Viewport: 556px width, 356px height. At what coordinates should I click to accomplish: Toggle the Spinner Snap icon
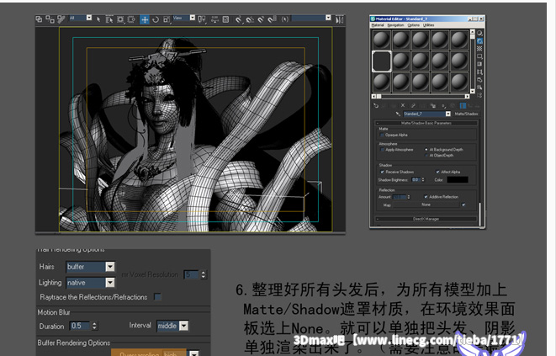point(272,19)
